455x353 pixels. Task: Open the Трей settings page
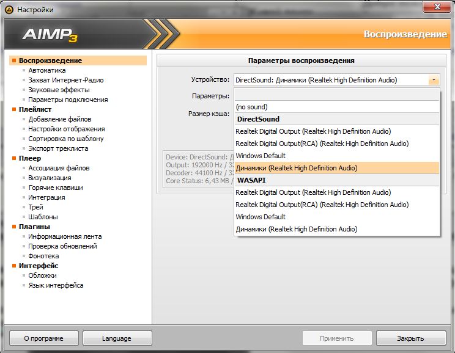pyautogui.click(x=35, y=207)
